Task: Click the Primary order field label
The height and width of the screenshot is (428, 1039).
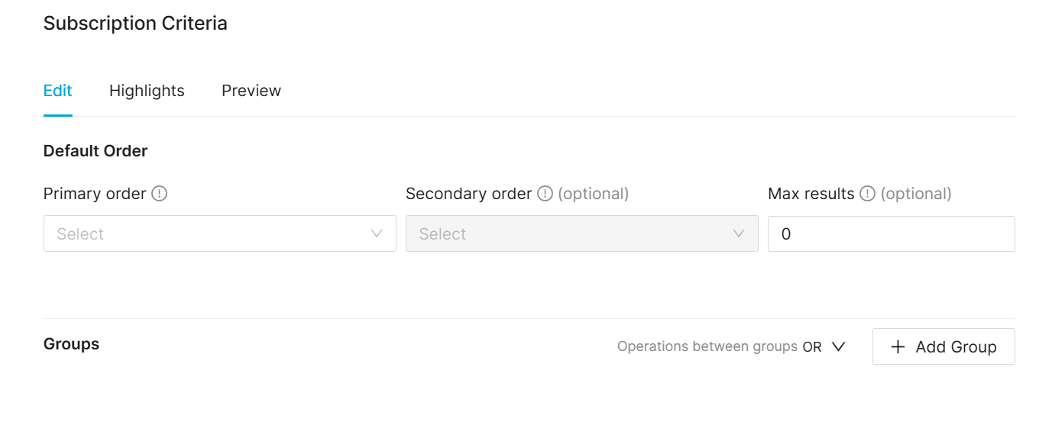Action: coord(95,194)
